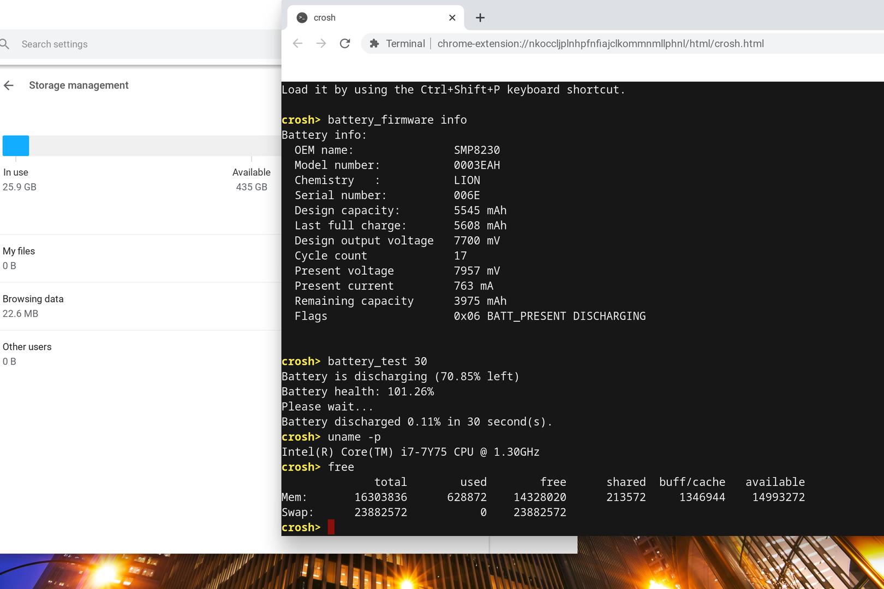Click the flags text BATT_PRESENT DISCHARGING
The width and height of the screenshot is (884, 589).
pos(566,316)
